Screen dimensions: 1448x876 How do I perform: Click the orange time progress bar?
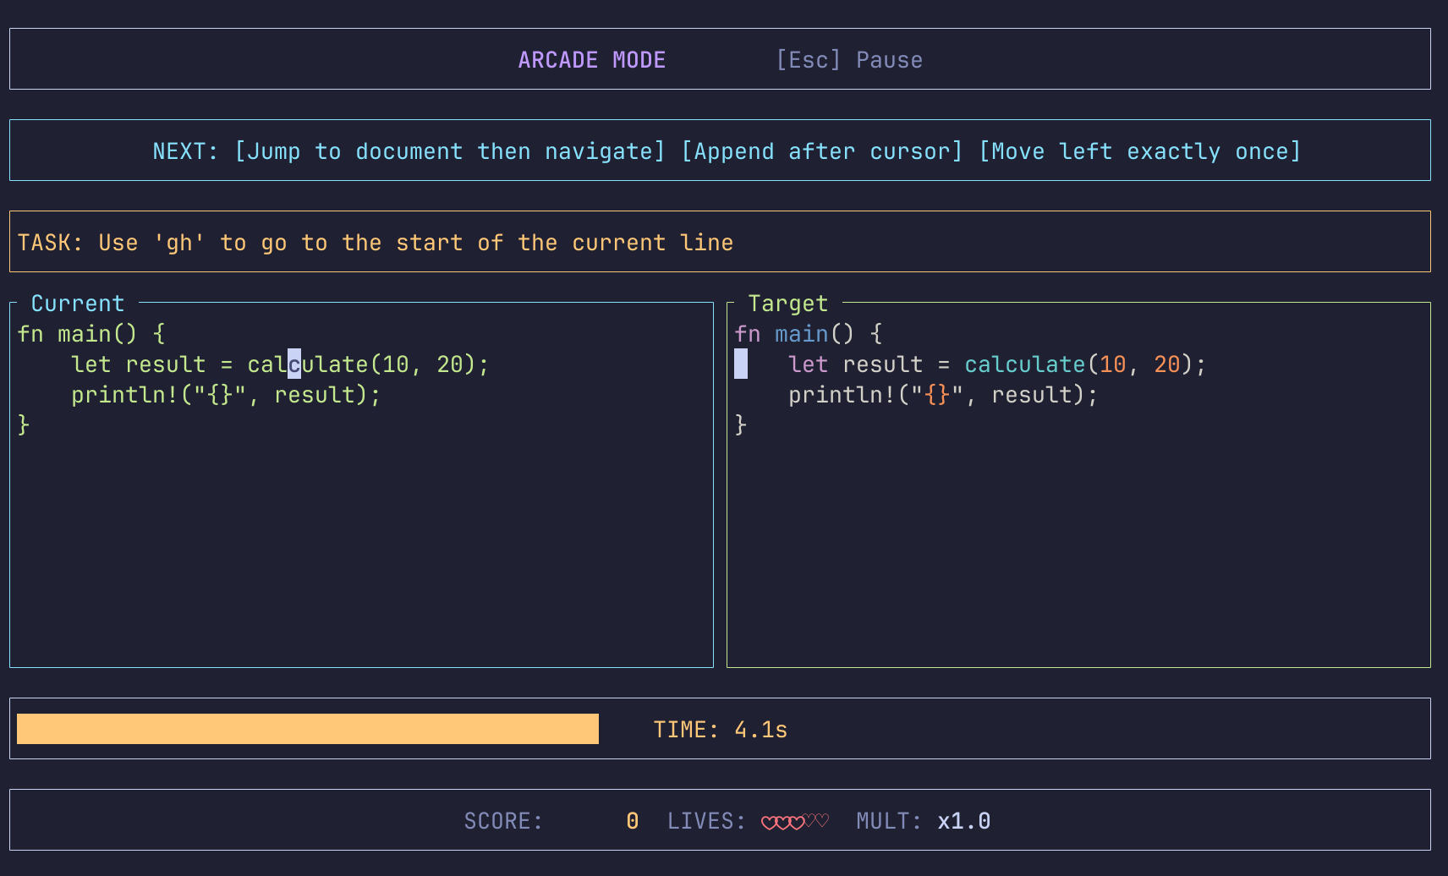tap(308, 729)
